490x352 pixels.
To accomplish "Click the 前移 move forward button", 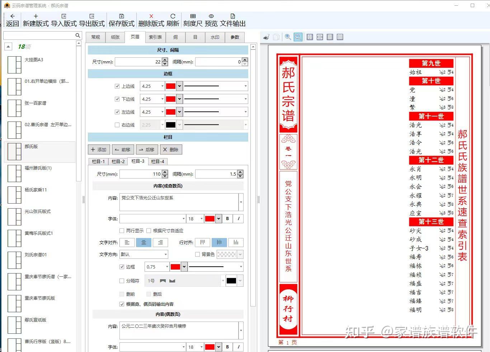I will coord(123,149).
